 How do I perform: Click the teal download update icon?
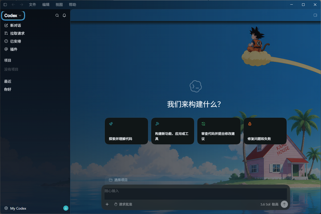[66, 208]
